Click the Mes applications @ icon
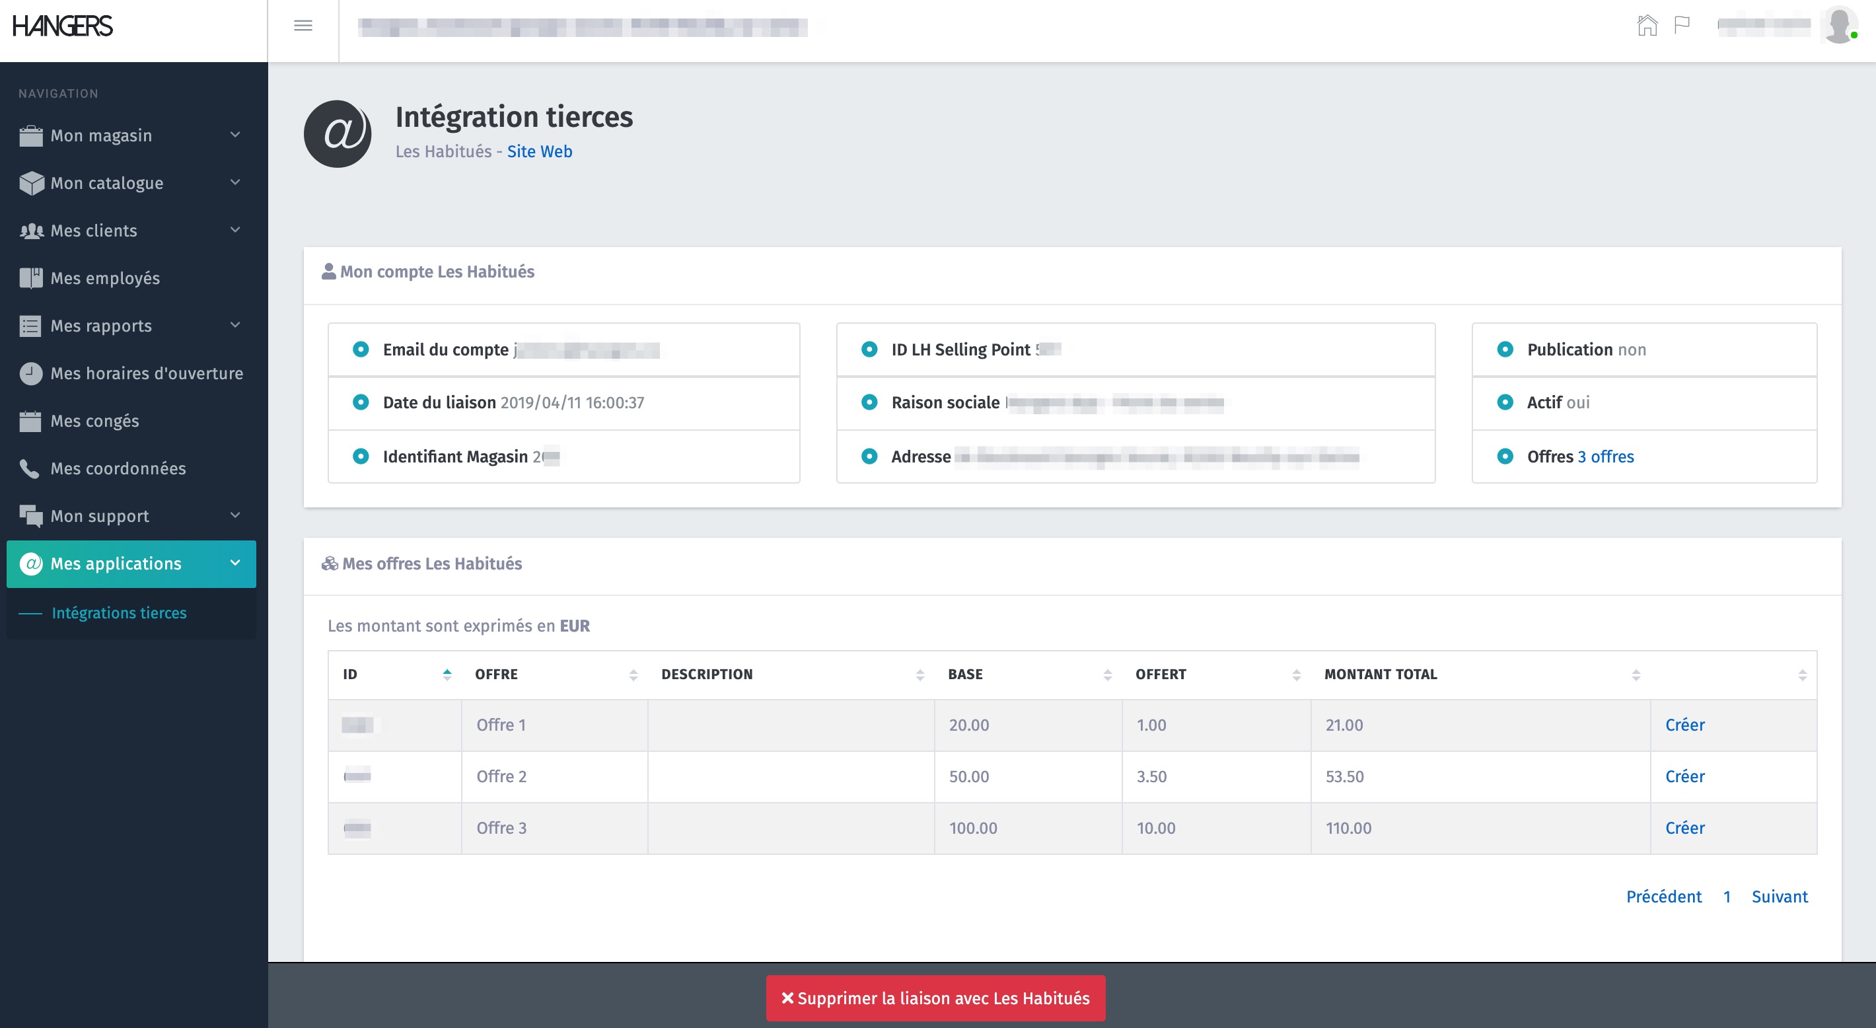1876x1028 pixels. (x=30, y=564)
